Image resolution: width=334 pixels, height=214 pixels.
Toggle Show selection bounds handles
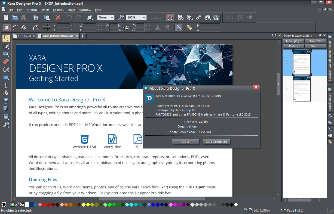pyautogui.click(x=7, y=27)
